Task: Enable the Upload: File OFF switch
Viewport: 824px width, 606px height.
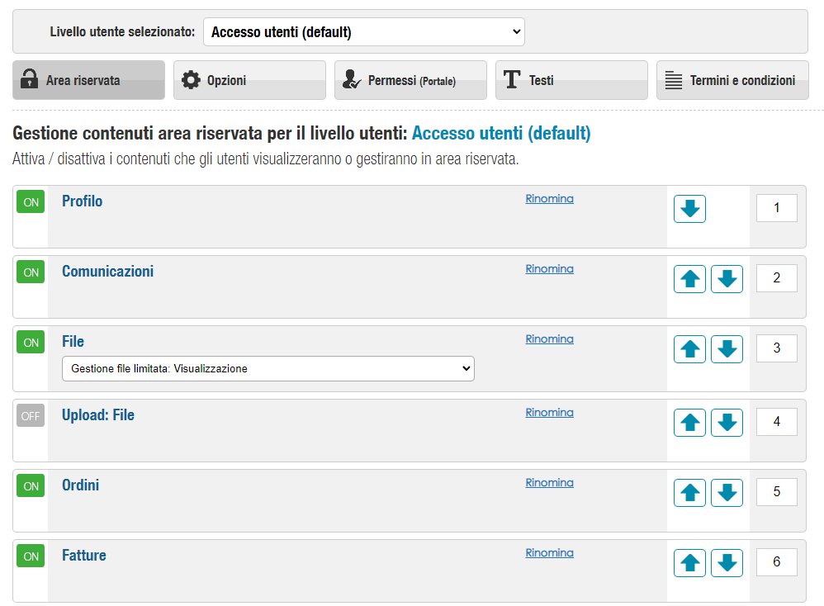Action: (x=31, y=416)
